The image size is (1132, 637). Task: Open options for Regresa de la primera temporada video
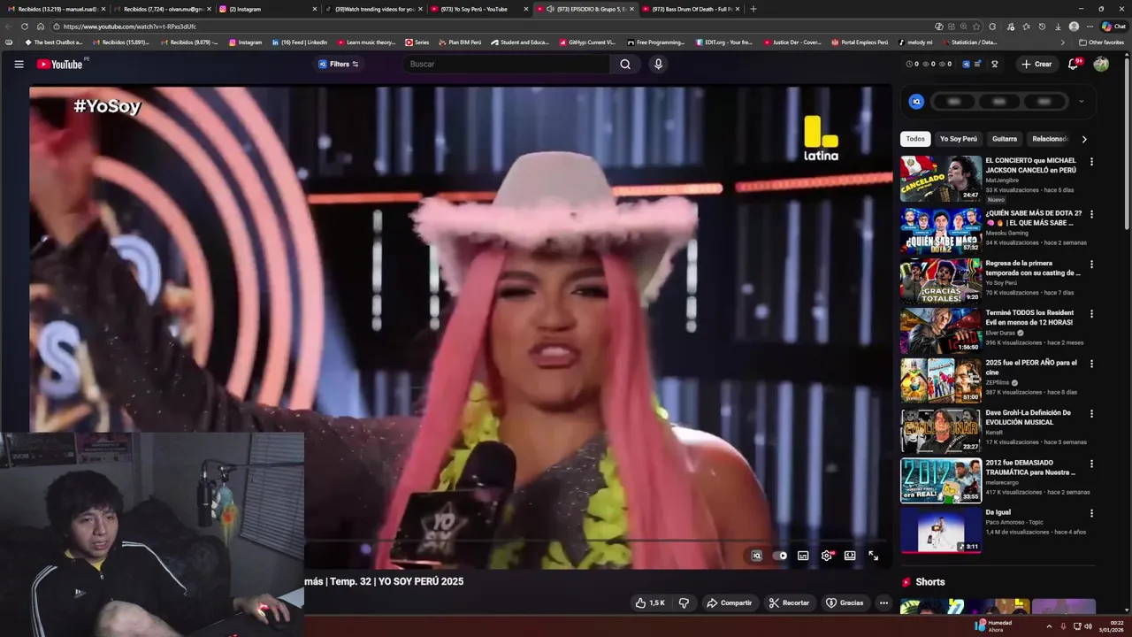pyautogui.click(x=1091, y=265)
